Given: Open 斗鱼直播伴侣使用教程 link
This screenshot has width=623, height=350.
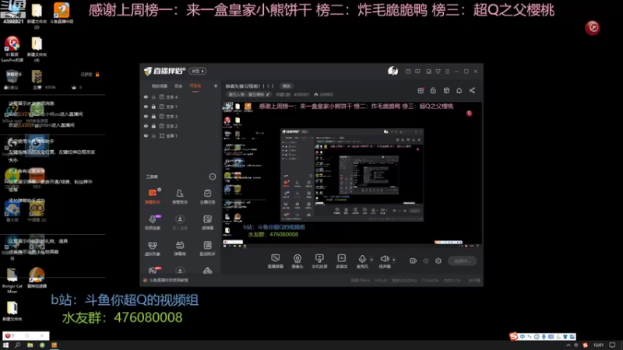Looking at the screenshot, I should (x=168, y=280).
